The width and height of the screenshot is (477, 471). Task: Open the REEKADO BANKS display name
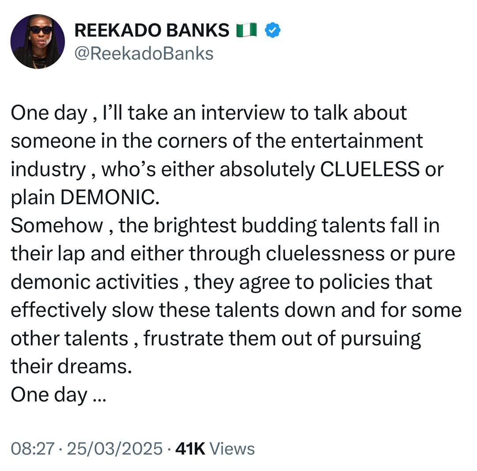(152, 30)
